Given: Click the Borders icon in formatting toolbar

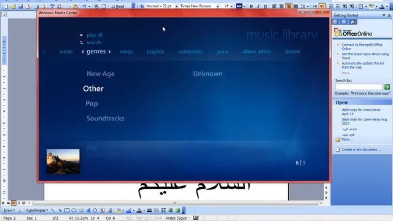Looking at the screenshot, I should tap(361, 7).
